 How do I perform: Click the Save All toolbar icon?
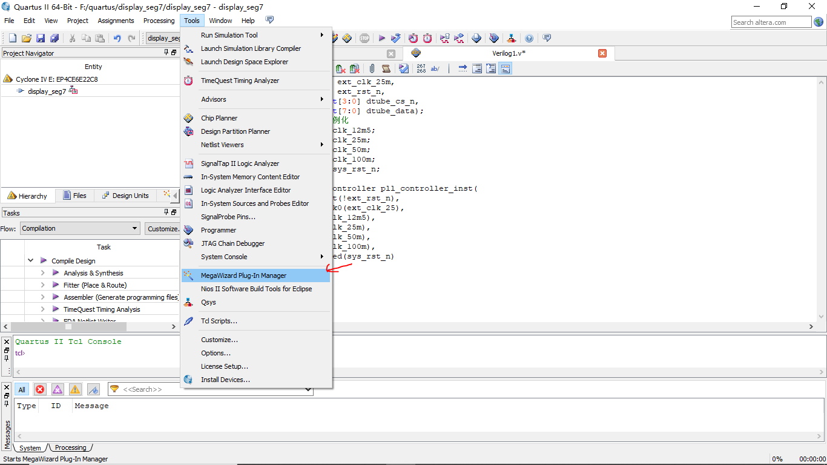pos(54,38)
